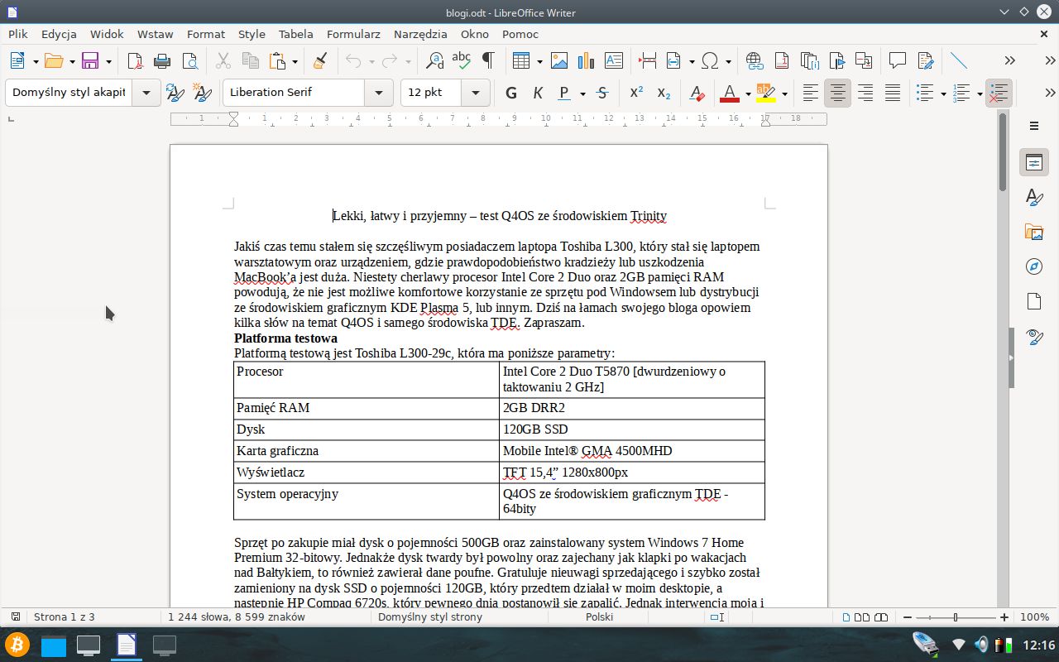Run the spelling check (abc icon)
This screenshot has height=662, width=1059.
tap(461, 60)
